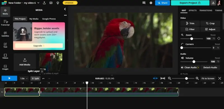
Task: Switch to the EDIT tab
Action: [x=184, y=10]
